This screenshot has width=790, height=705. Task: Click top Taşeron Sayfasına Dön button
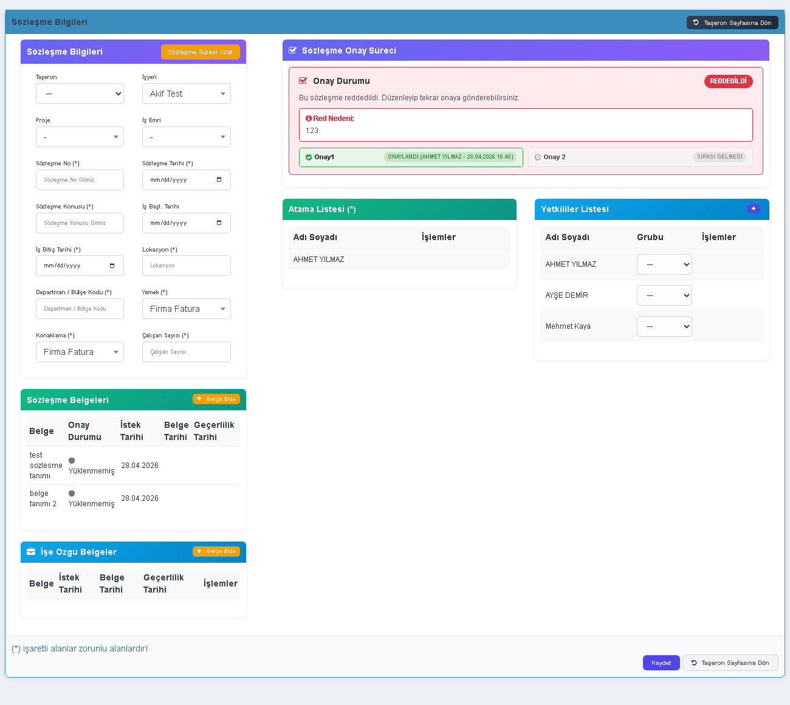(x=732, y=22)
